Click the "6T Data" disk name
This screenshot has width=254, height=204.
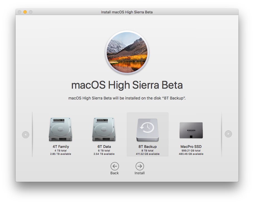[104, 147]
